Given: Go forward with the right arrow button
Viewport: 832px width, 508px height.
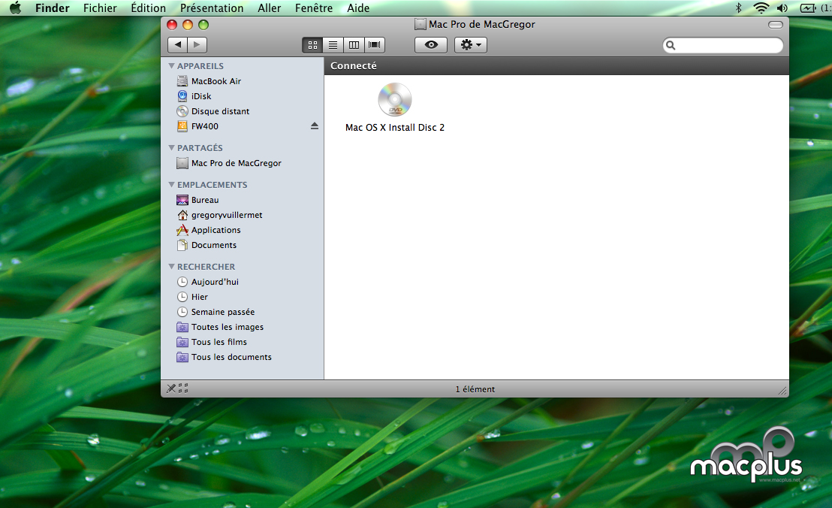Looking at the screenshot, I should tap(197, 45).
